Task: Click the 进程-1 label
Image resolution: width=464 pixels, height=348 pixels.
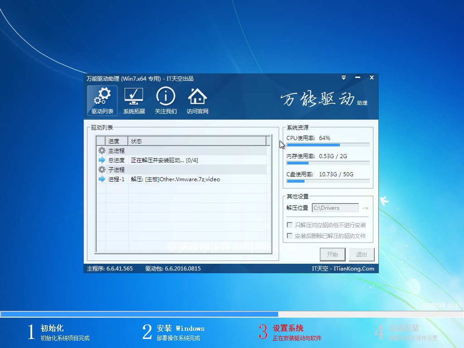Action: (116, 179)
